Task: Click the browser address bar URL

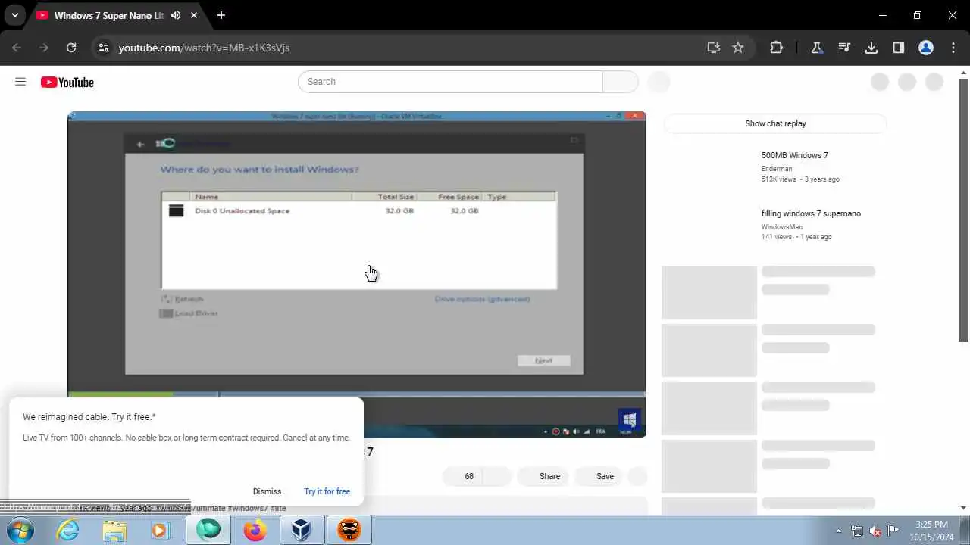Action: point(204,48)
